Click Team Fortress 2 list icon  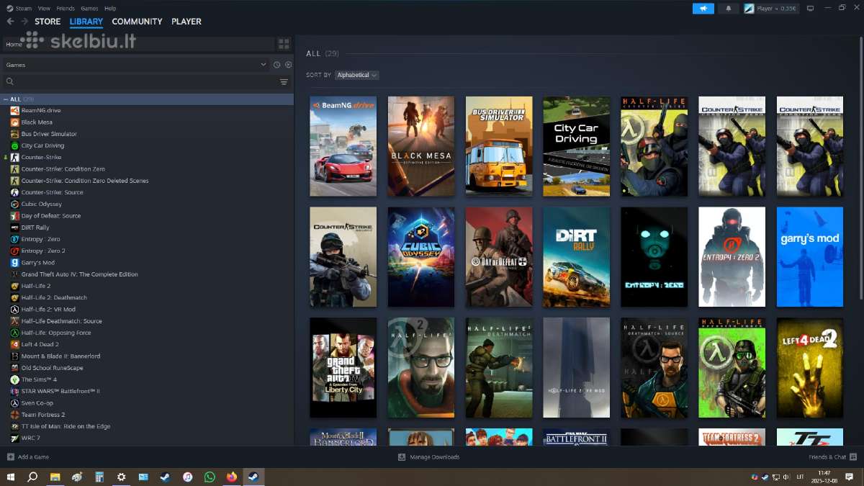tap(14, 415)
